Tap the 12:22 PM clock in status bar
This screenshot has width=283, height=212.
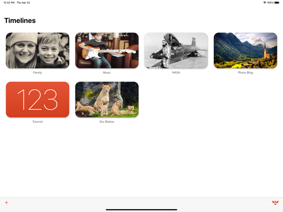pyautogui.click(x=9, y=2)
